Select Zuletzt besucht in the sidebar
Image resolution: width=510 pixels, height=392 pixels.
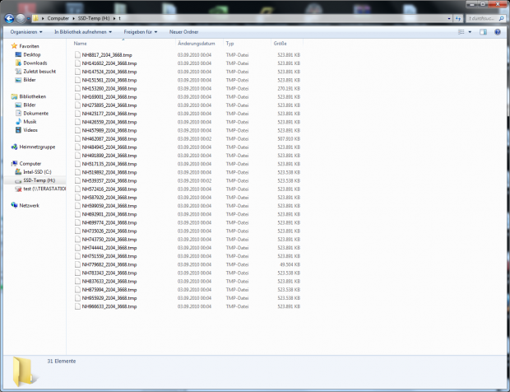[x=39, y=72]
